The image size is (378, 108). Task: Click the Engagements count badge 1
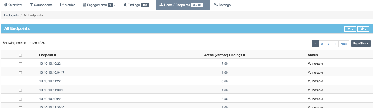(110, 5)
